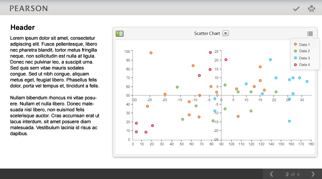Toggle the green switch on chart panel

coord(120,34)
